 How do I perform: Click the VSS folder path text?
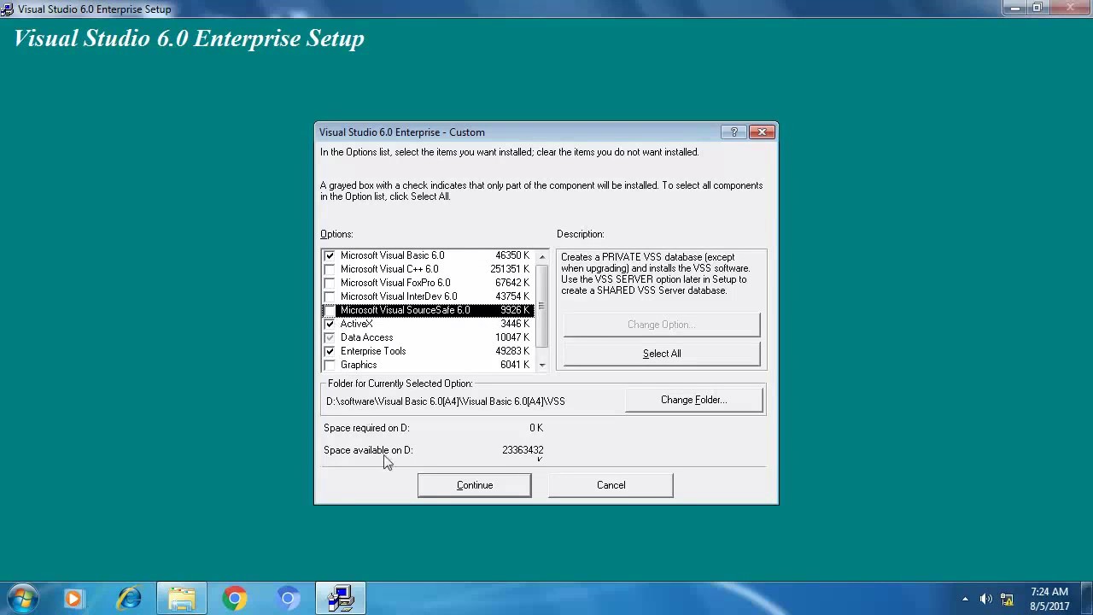pos(445,401)
